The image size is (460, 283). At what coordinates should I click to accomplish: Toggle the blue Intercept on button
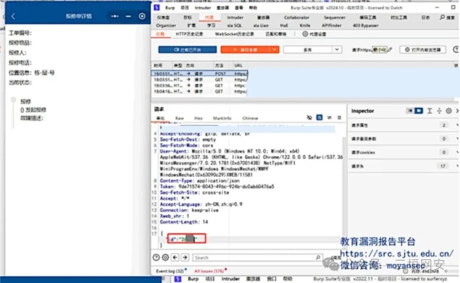tap(187, 49)
